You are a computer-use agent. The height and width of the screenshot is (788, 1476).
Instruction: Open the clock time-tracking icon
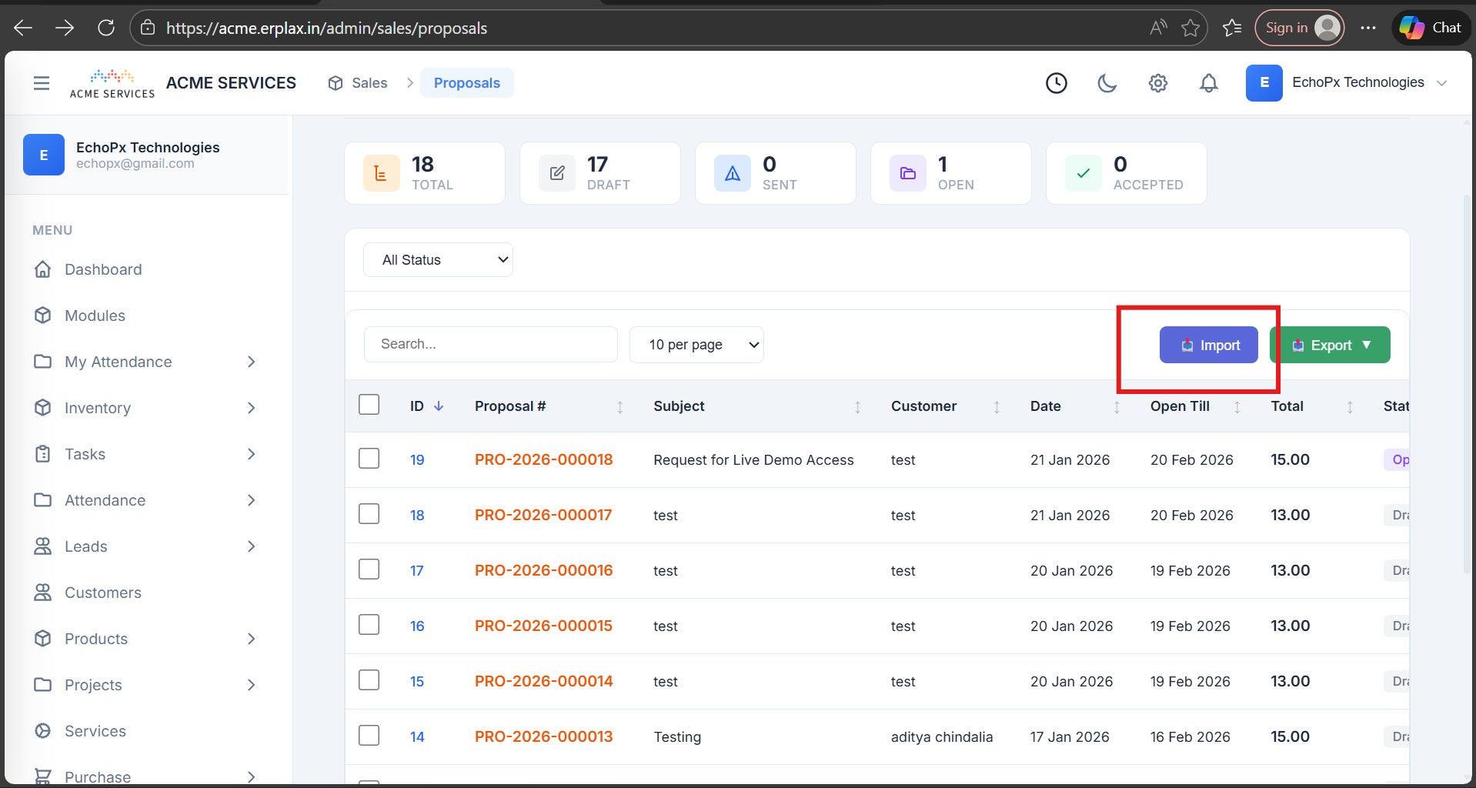[1056, 83]
